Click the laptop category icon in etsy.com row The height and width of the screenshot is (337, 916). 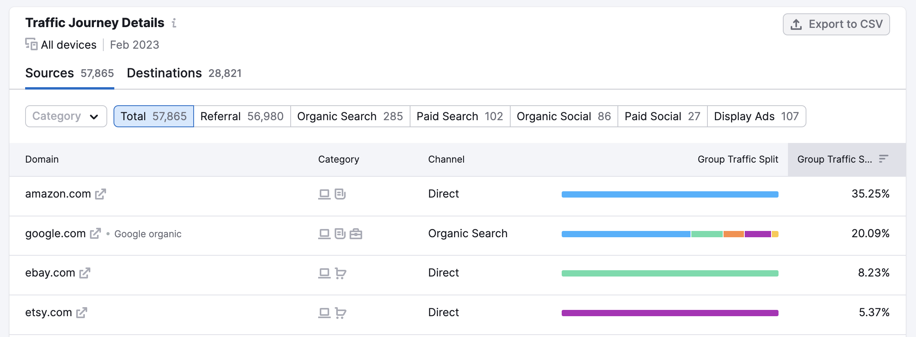[324, 313]
